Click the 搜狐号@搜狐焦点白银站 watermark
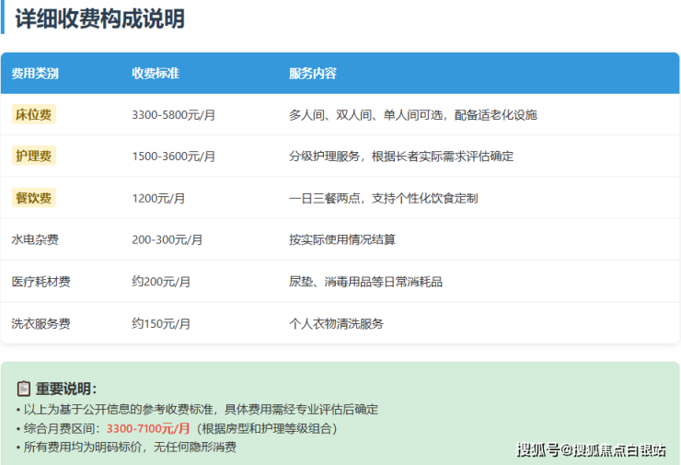The height and width of the screenshot is (465, 681). coord(591,449)
